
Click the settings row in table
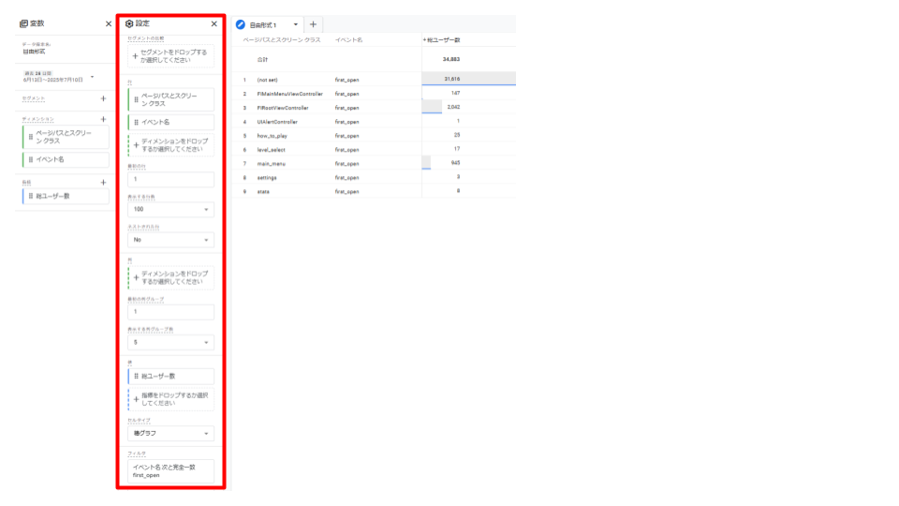(x=374, y=178)
